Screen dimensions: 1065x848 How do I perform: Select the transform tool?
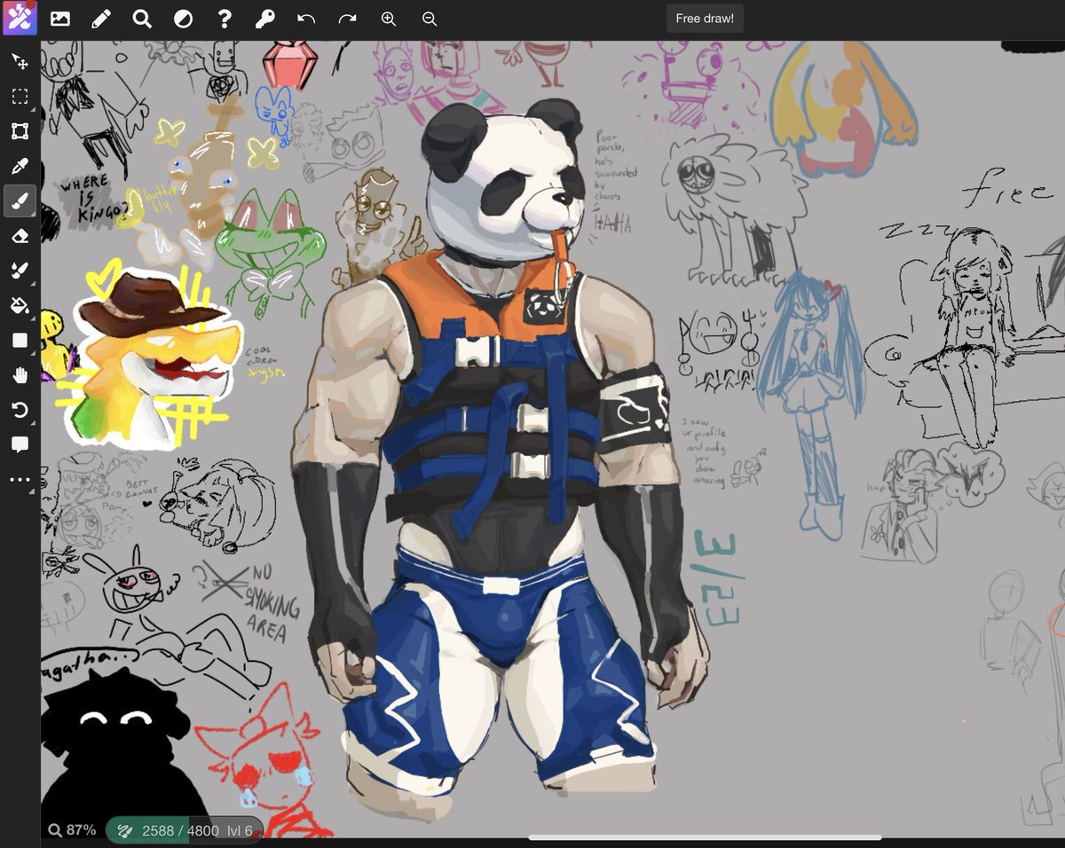(20, 131)
